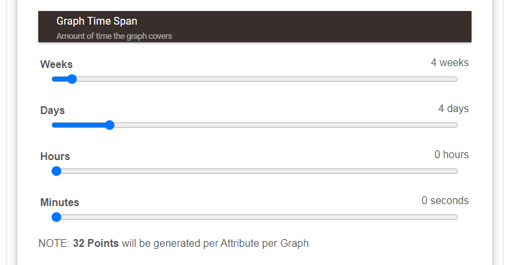Click the Minutes label
Image resolution: width=526 pixels, height=265 pixels.
click(x=60, y=202)
